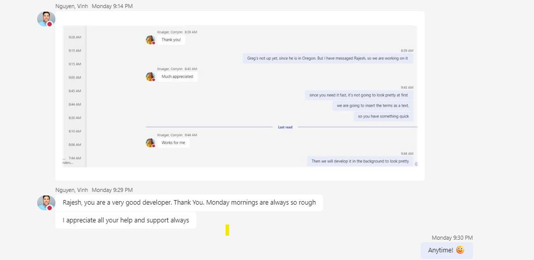534x260 pixels.
Task: Click Krueger Corrynn's avatar beside Much appreciated
Action: (x=151, y=77)
